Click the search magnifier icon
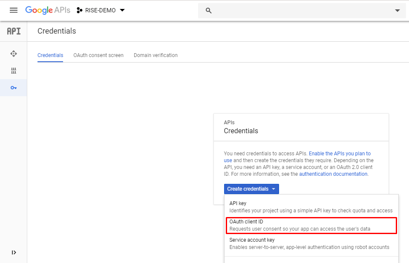The image size is (409, 263). point(208,10)
